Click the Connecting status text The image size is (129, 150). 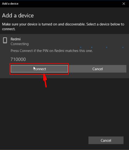(19, 44)
